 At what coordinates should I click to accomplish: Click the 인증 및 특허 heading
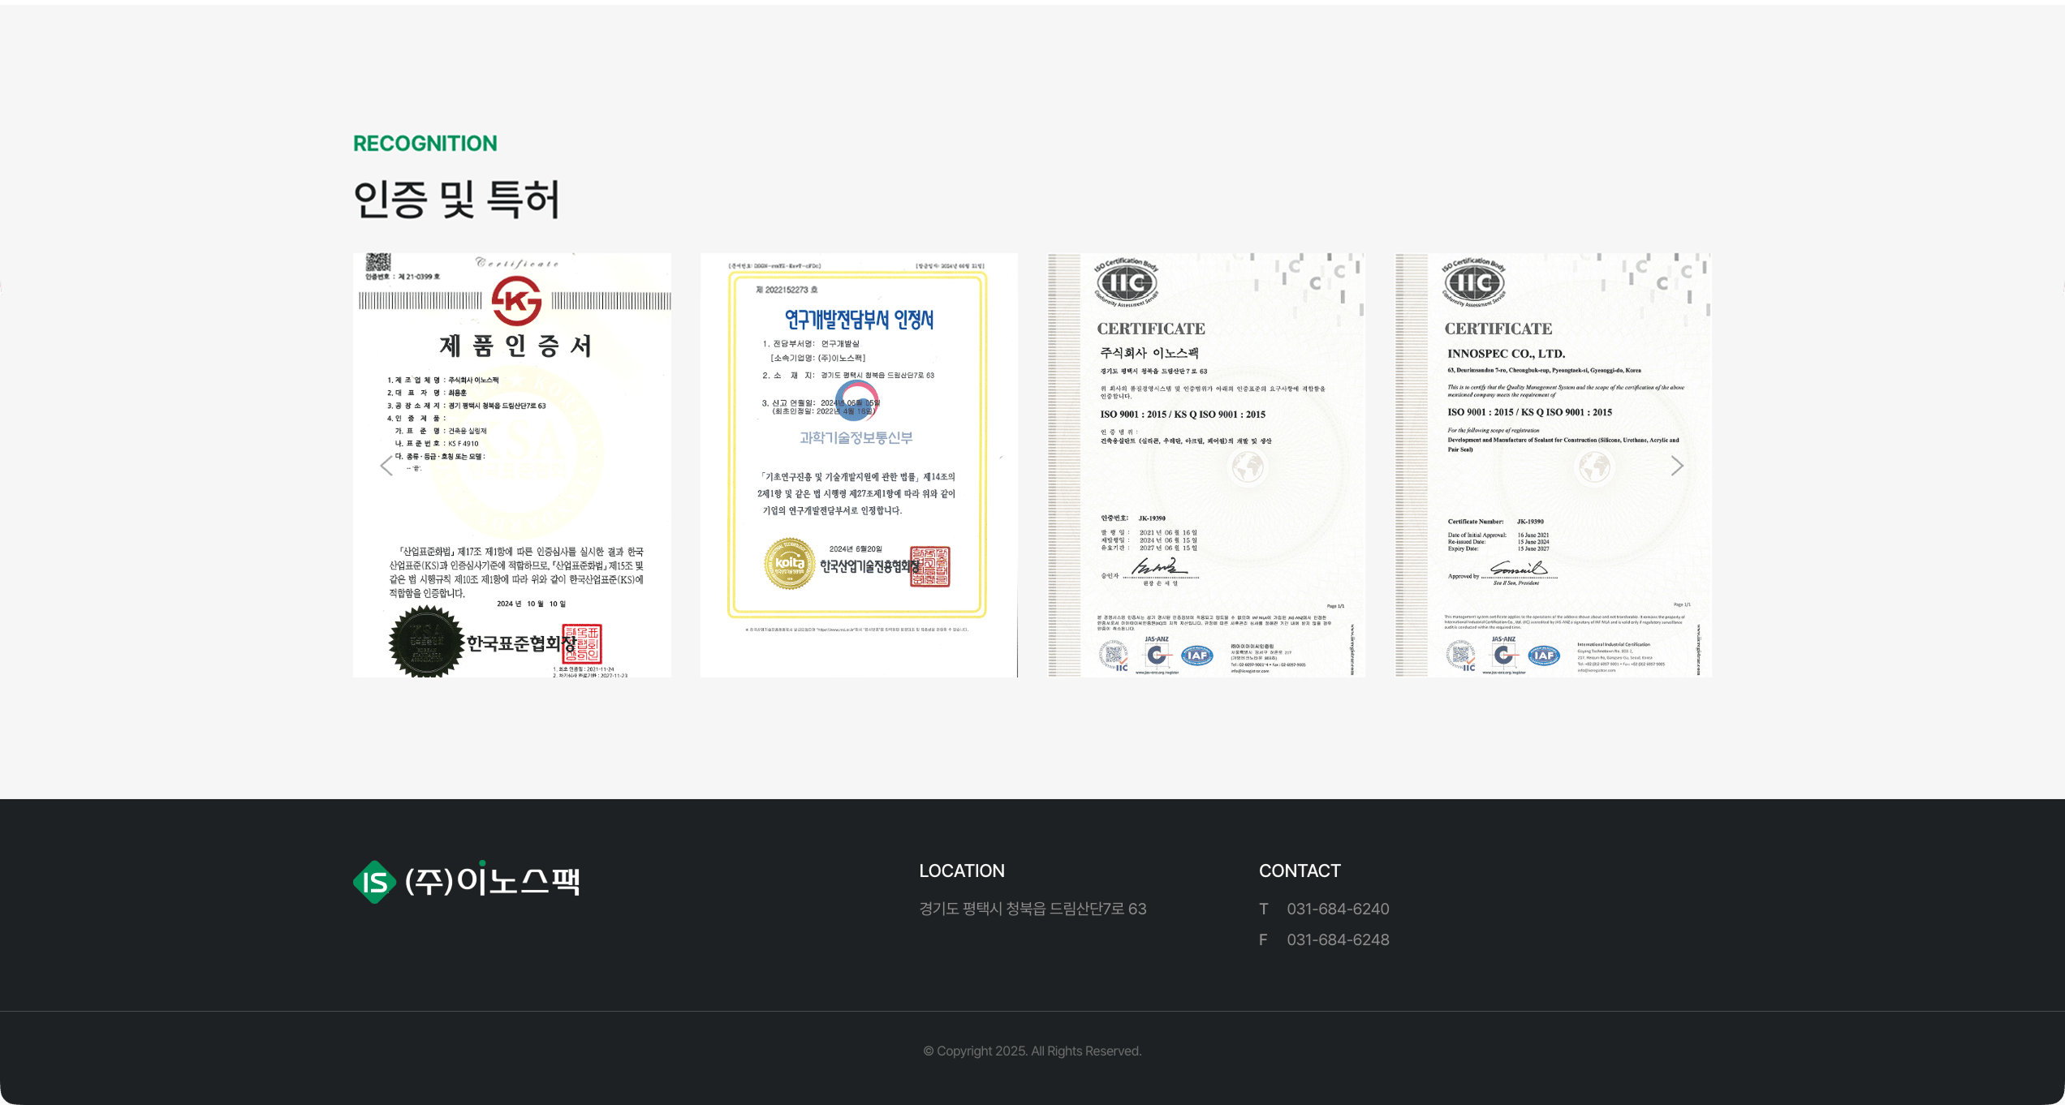[x=457, y=200]
